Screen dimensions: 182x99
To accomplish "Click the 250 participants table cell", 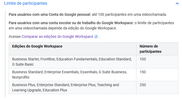I will pos(157,87).
